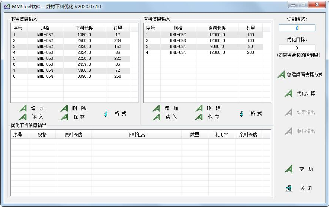This screenshot has height=207, width=330.
Task: Click the MMSteel logo in title bar
Action: click(x=7, y=7)
